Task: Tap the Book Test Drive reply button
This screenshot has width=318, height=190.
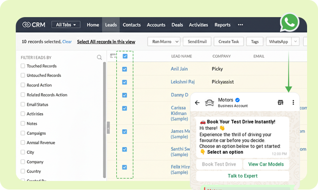Action: (x=219, y=164)
